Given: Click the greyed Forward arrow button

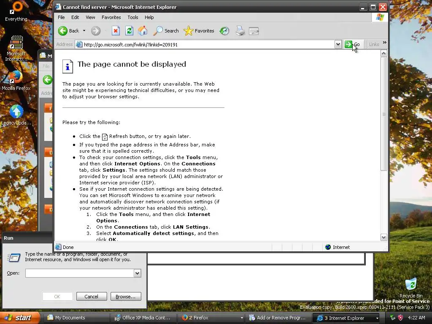Looking at the screenshot, I should (96, 31).
